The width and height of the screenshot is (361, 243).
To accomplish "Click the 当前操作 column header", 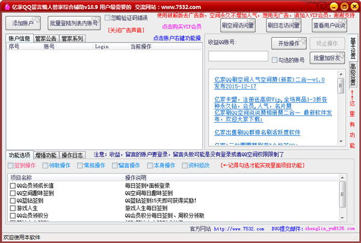I will click(165, 47).
